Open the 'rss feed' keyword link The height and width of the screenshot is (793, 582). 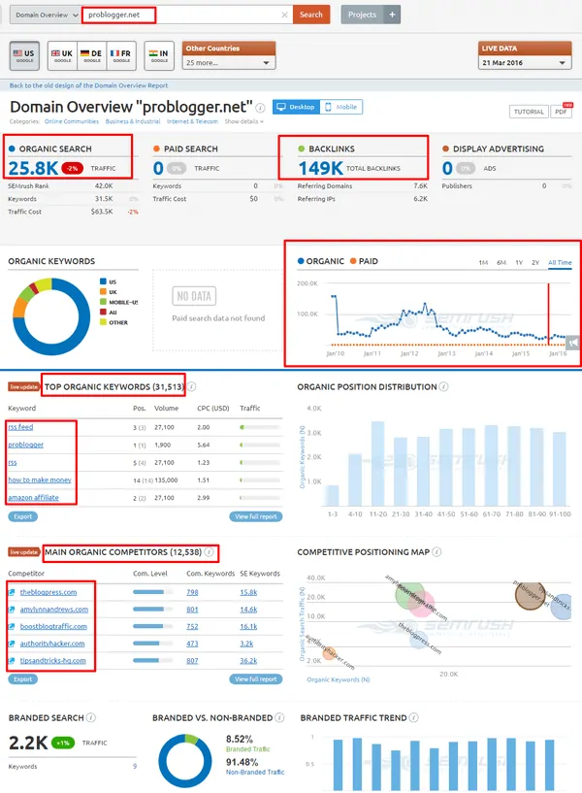point(20,427)
